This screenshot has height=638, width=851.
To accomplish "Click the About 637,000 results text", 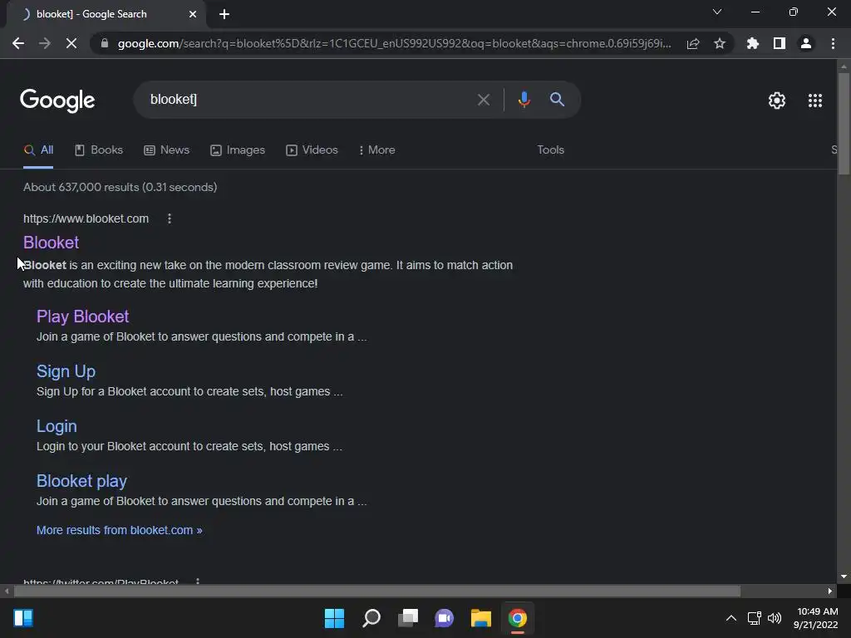I will pyautogui.click(x=120, y=187).
